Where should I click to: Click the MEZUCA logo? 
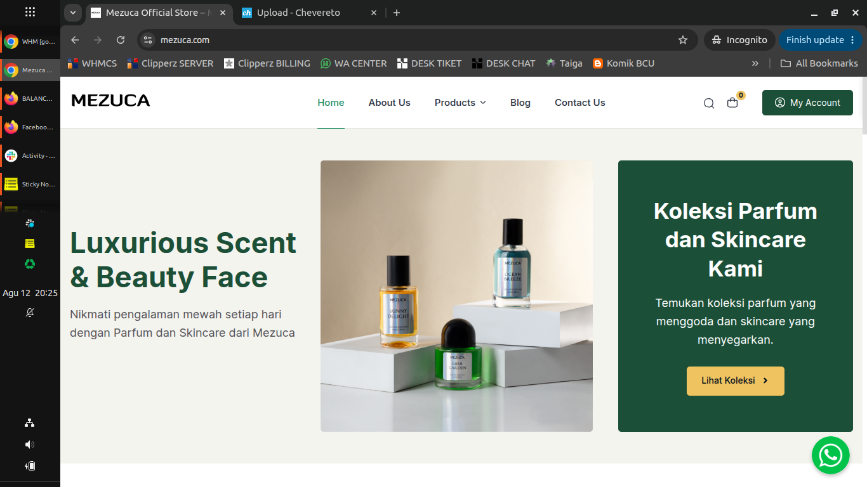coord(110,100)
